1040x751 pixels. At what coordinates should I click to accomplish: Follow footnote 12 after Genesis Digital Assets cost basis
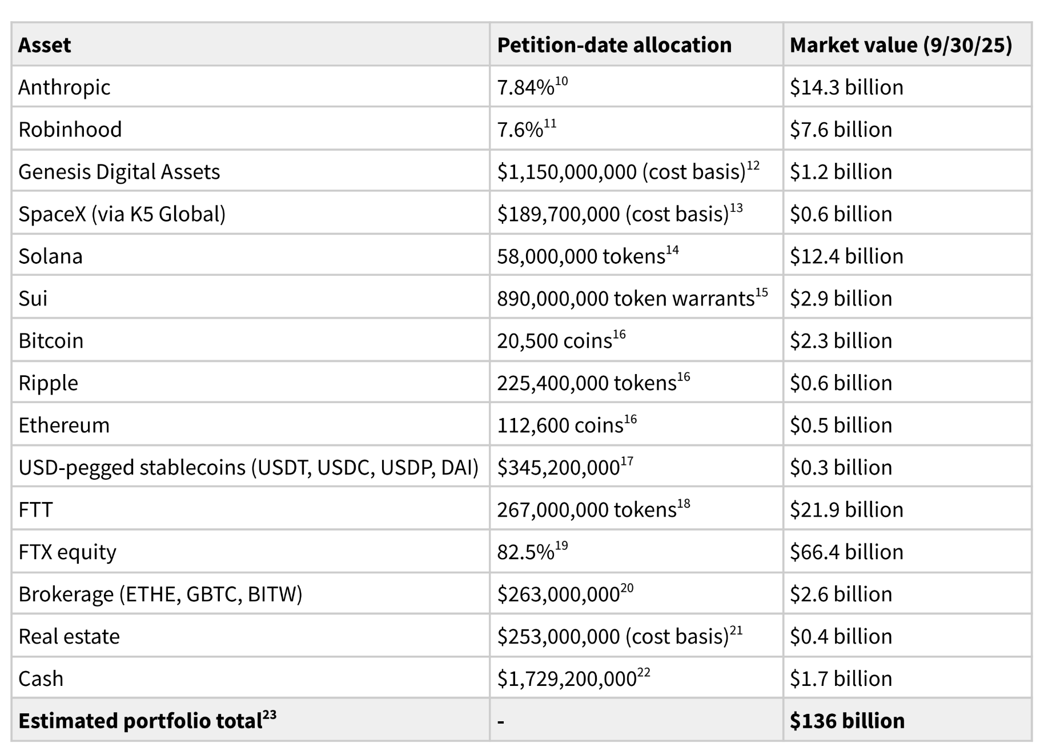click(x=753, y=166)
